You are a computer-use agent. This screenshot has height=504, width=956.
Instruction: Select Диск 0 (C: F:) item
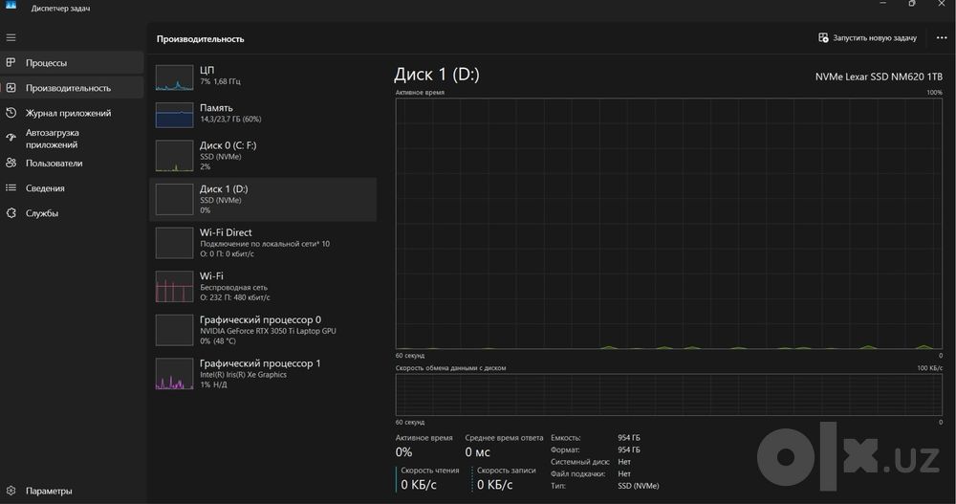pyautogui.click(x=263, y=156)
